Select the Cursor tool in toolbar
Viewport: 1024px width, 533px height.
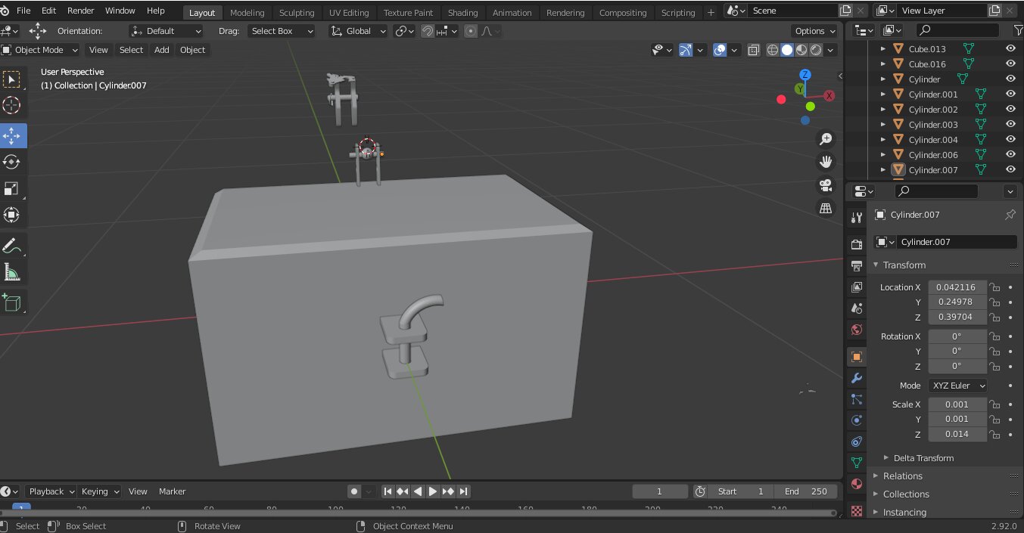pyautogui.click(x=11, y=106)
